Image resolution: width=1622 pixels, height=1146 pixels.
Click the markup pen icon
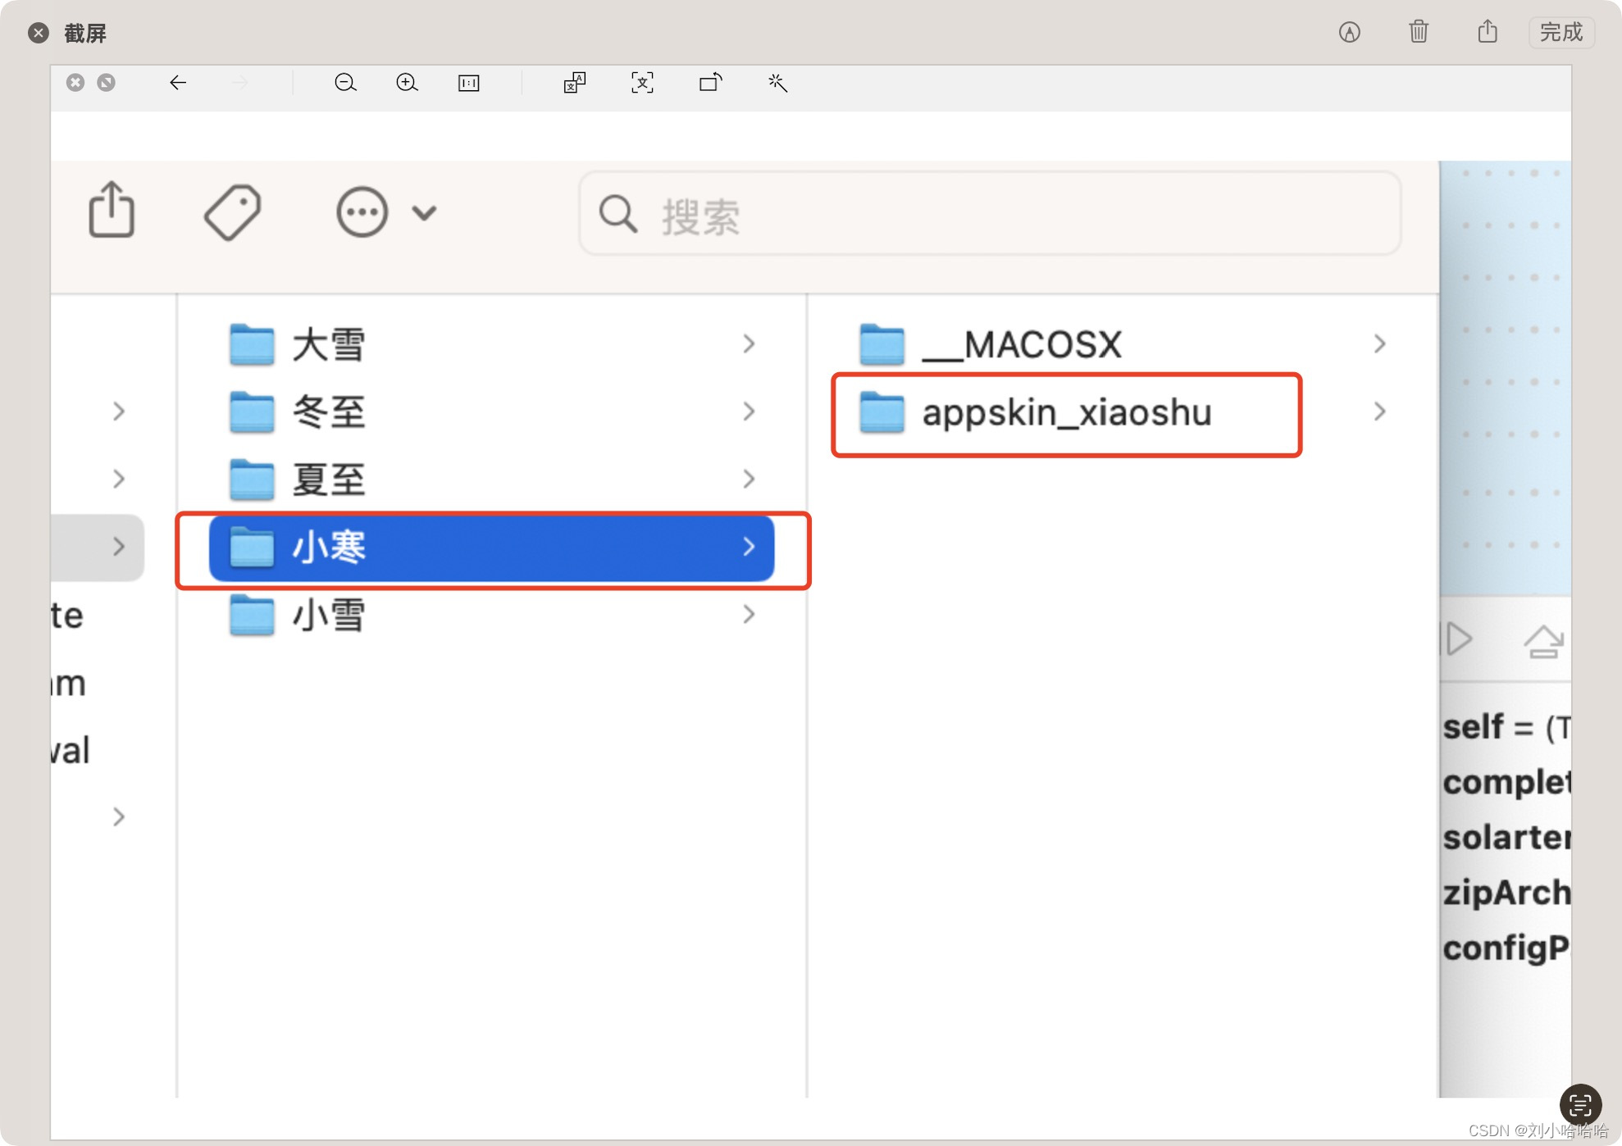[1349, 33]
